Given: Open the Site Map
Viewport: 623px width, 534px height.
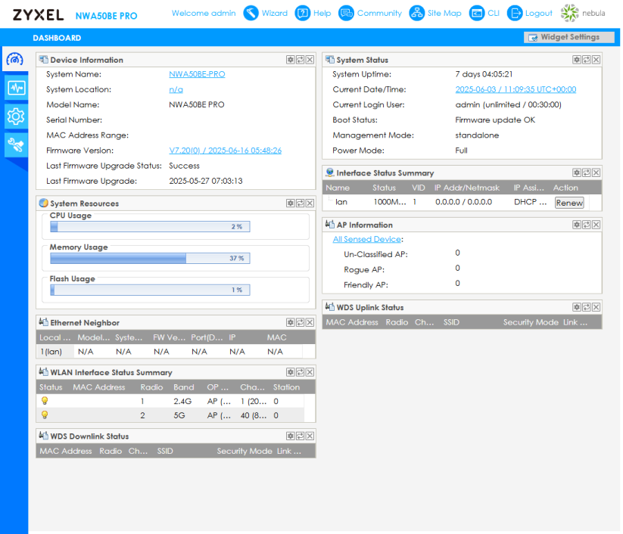Looking at the screenshot, I should (435, 13).
